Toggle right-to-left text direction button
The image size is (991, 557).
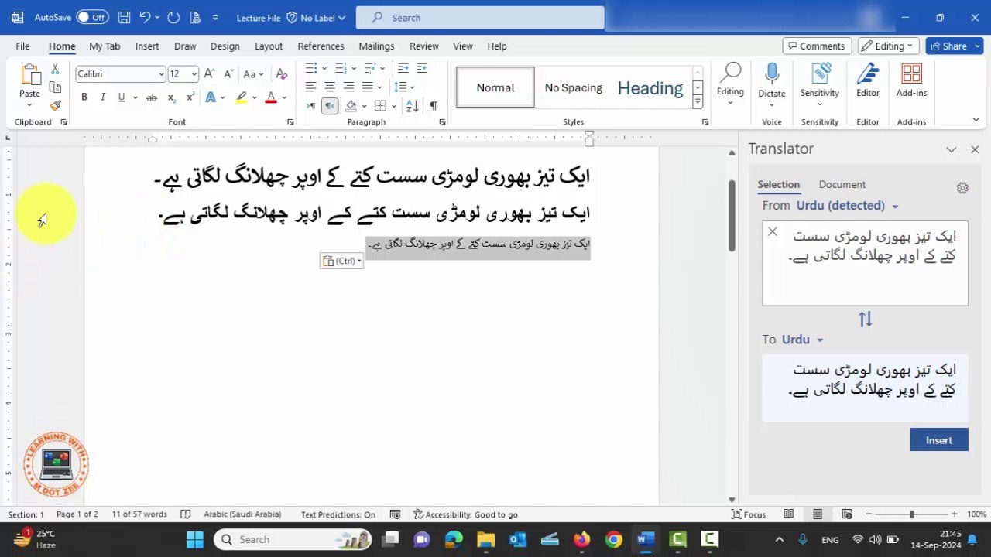coord(330,105)
